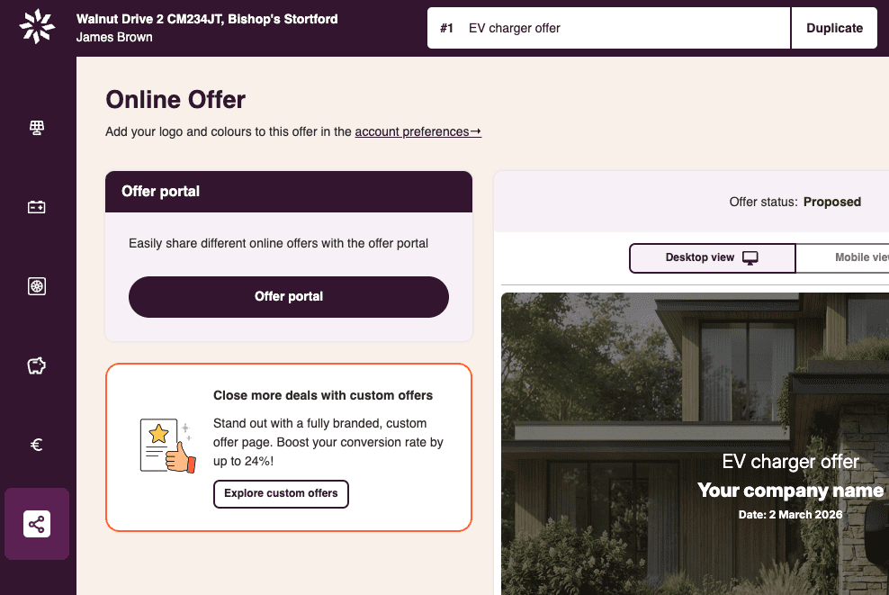Open the piggy bank savings section

[37, 365]
